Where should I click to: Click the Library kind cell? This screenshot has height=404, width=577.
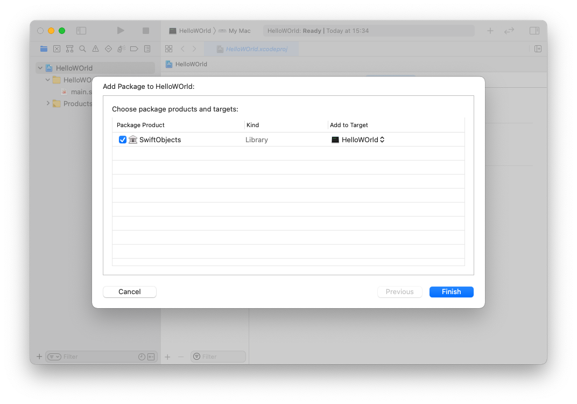point(257,140)
